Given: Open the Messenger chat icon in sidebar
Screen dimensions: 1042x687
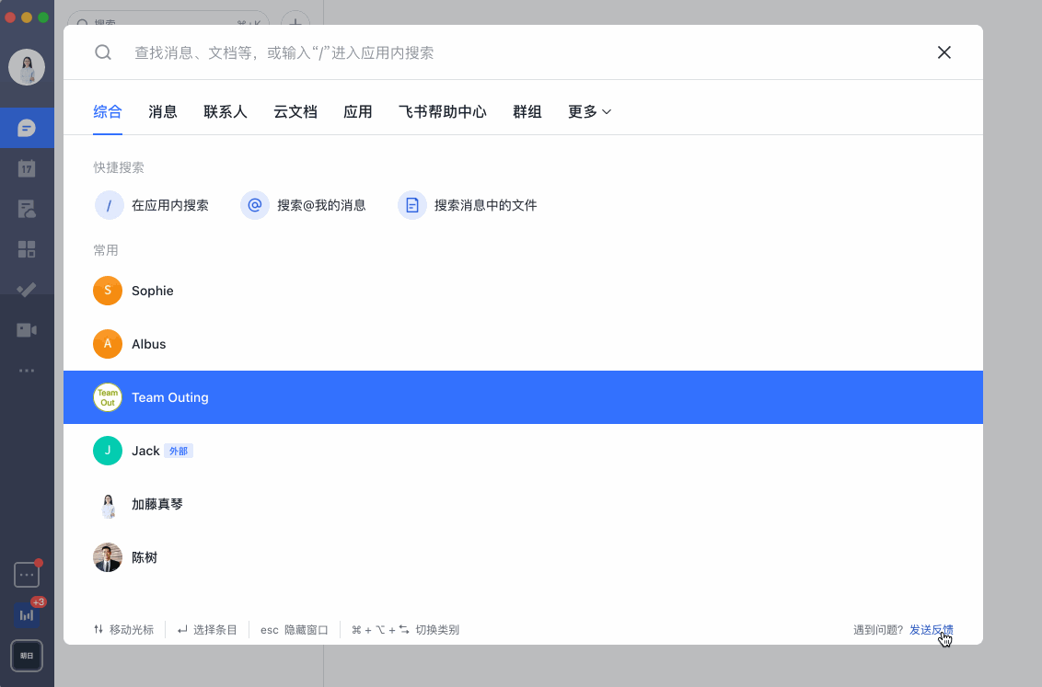Looking at the screenshot, I should (x=27, y=128).
